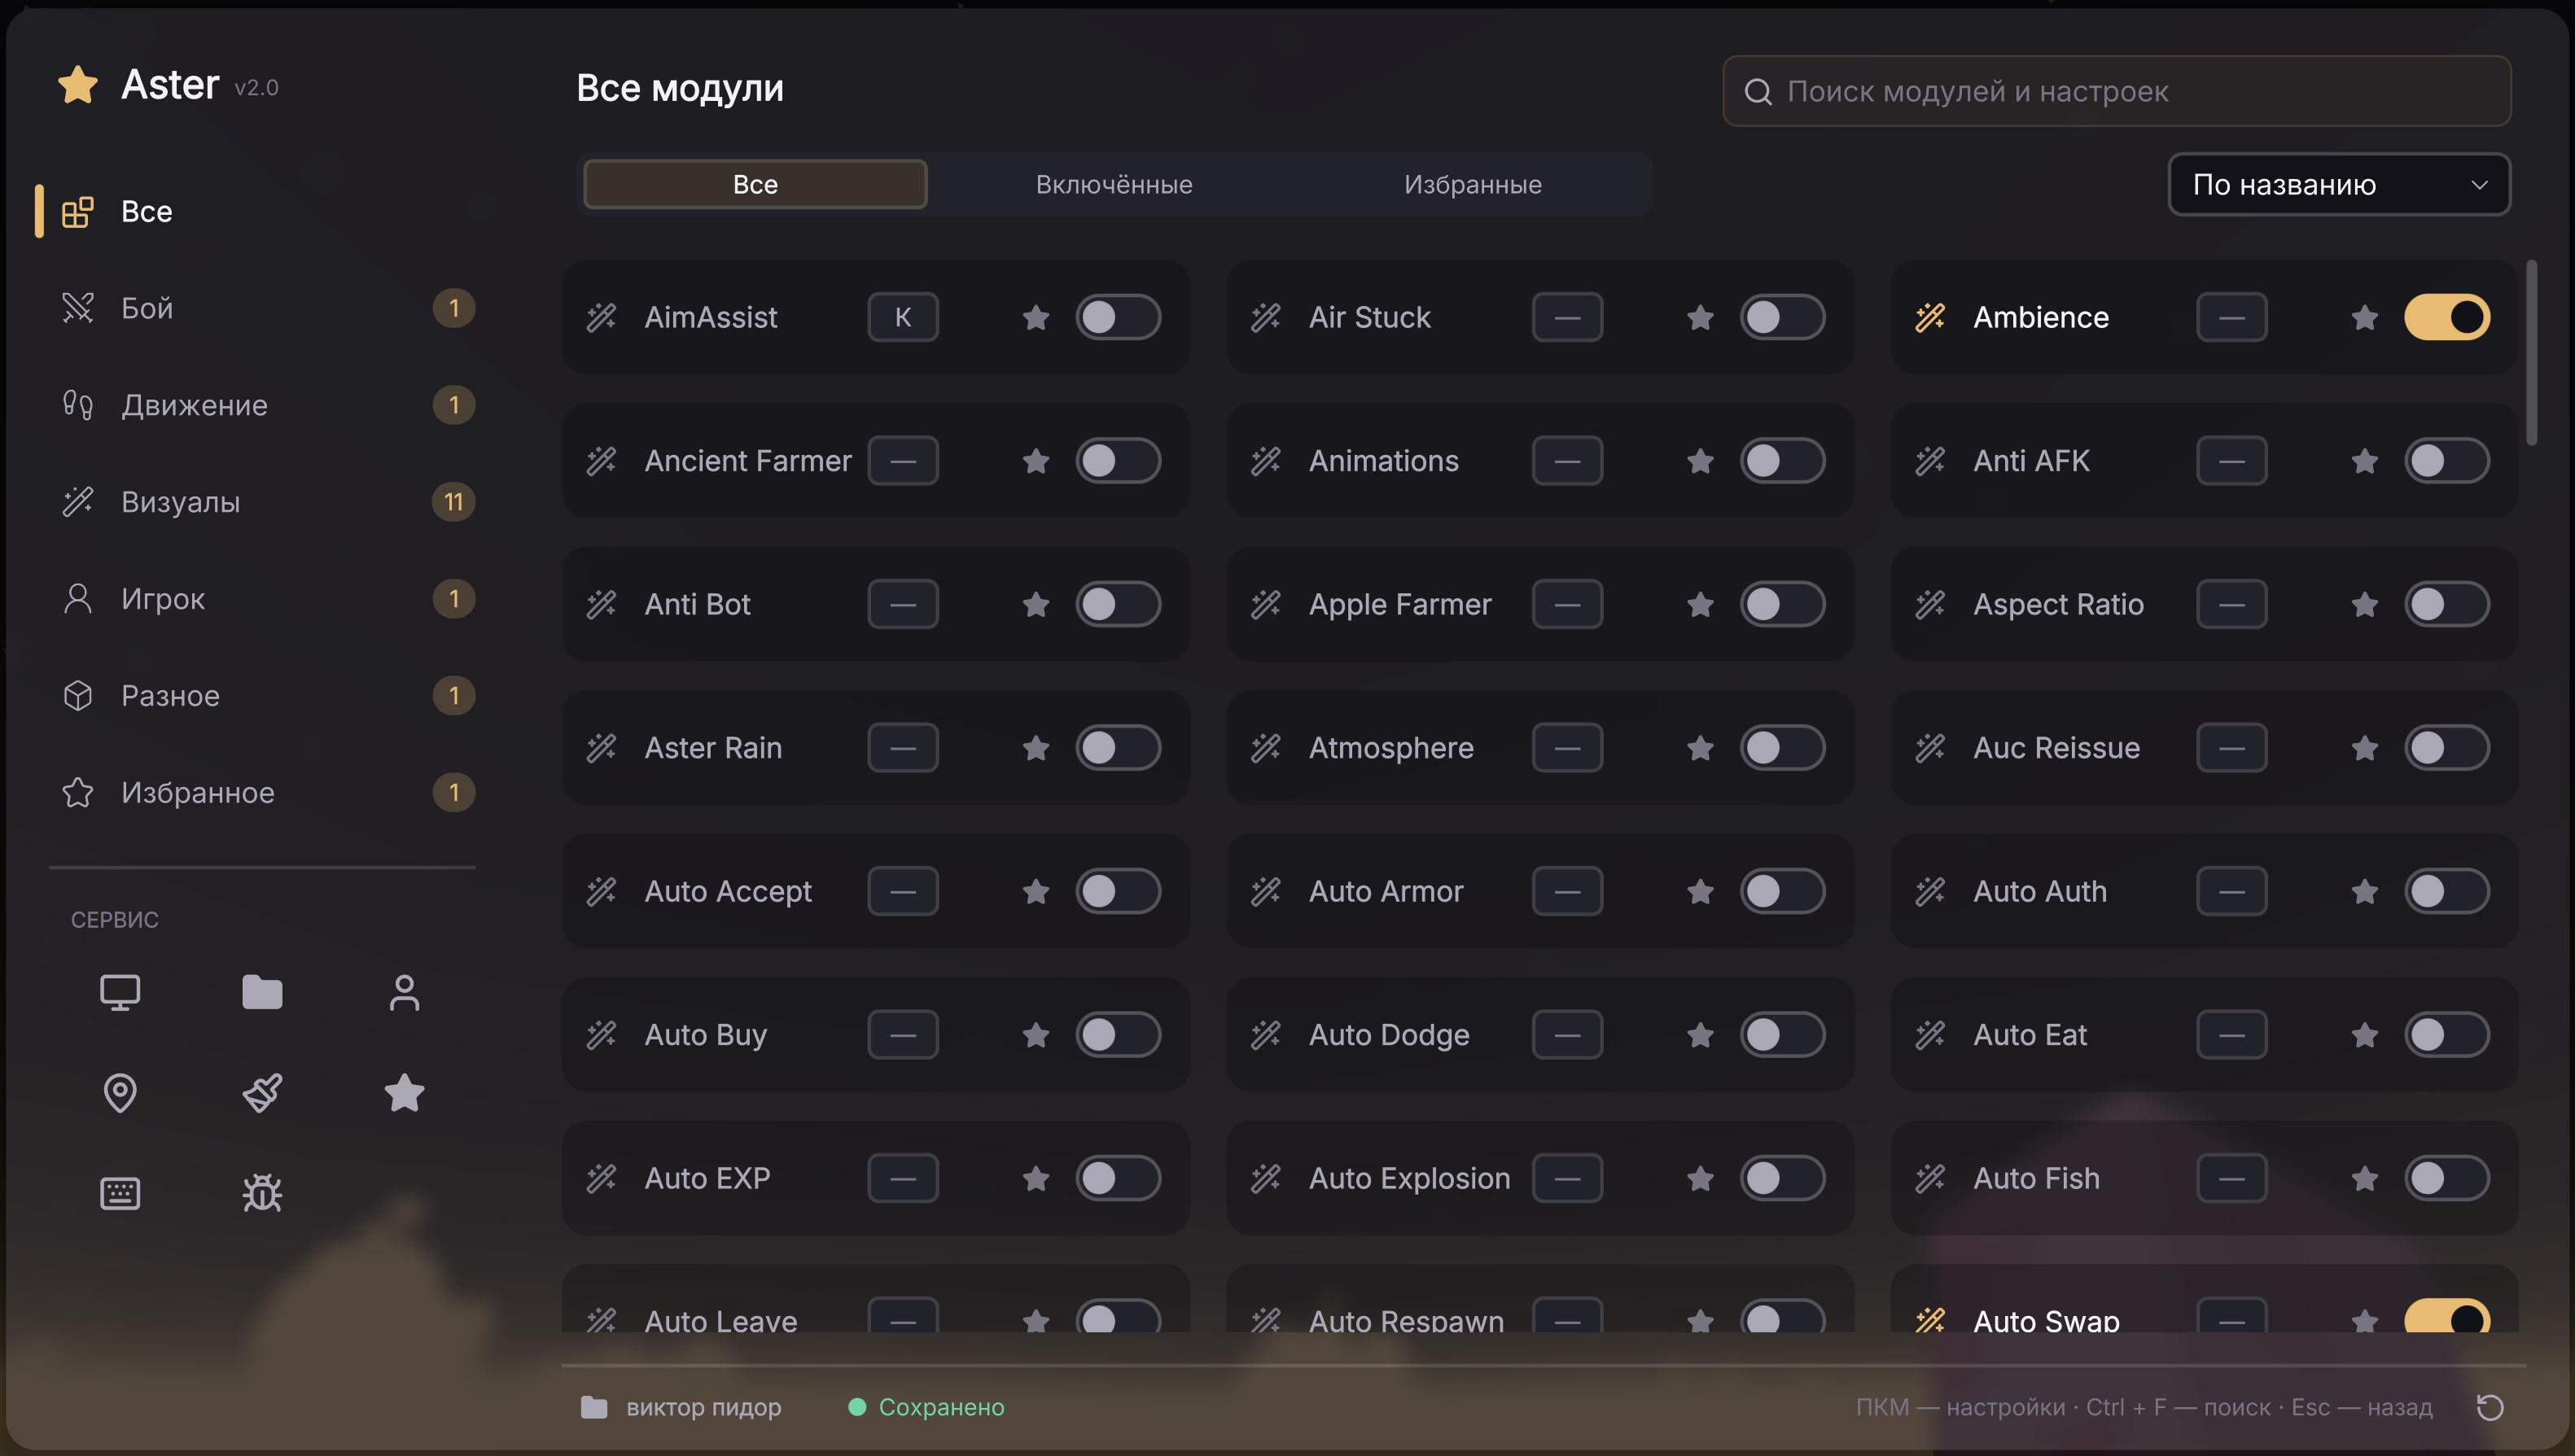Screen dimensions: 2575x1456
Task: Enable the Auto Accept toggle
Action: 1118,891
